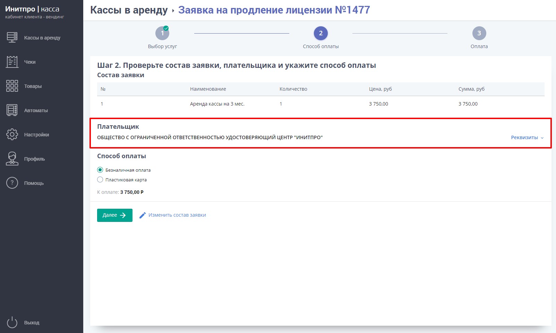Click the Цена, руб column header

click(380, 89)
